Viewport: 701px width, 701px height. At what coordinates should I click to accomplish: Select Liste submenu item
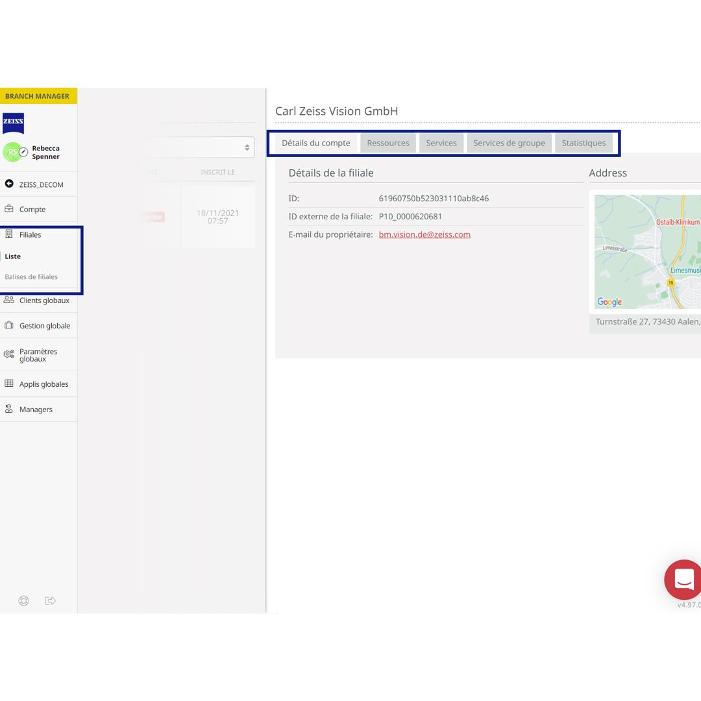click(13, 256)
